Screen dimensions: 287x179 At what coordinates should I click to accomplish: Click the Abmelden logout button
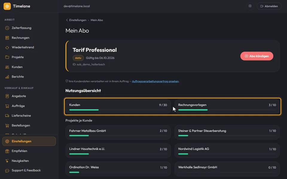tap(269, 6)
